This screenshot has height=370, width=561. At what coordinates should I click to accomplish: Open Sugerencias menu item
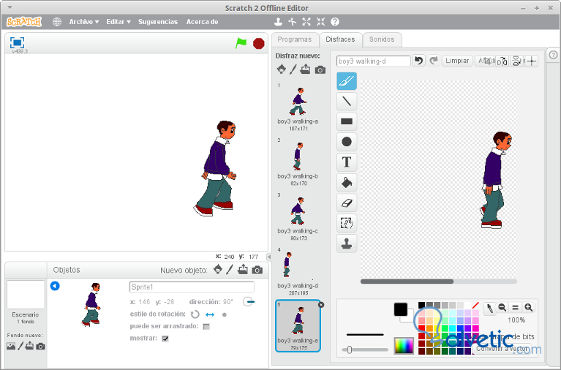click(x=158, y=22)
